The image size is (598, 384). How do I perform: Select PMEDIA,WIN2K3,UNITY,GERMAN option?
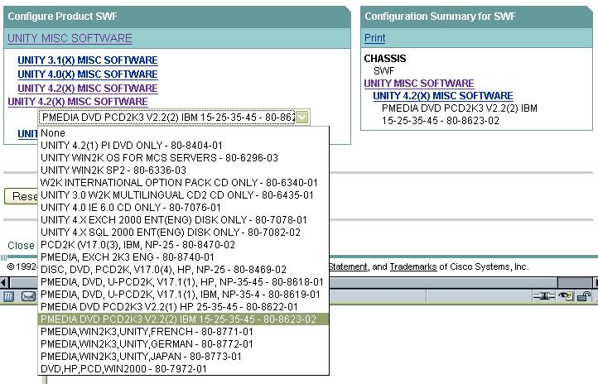pos(183,344)
